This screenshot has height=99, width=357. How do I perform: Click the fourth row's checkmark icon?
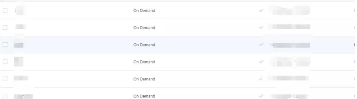click(x=261, y=62)
